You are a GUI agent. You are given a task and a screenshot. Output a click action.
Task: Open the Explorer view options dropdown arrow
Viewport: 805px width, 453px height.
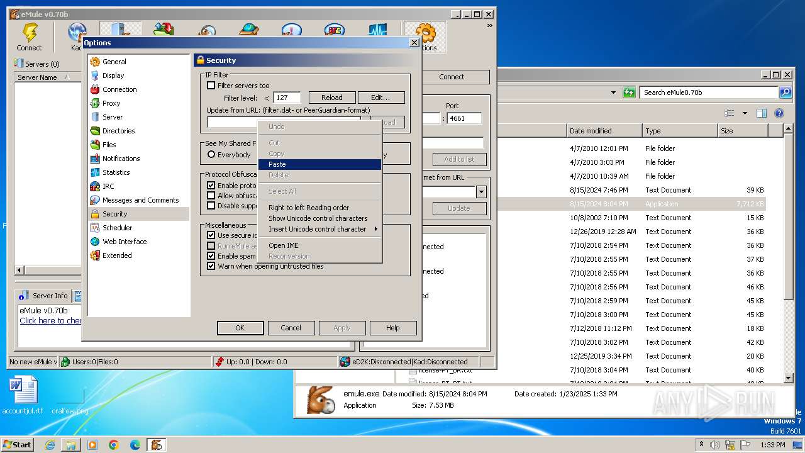[x=745, y=113]
